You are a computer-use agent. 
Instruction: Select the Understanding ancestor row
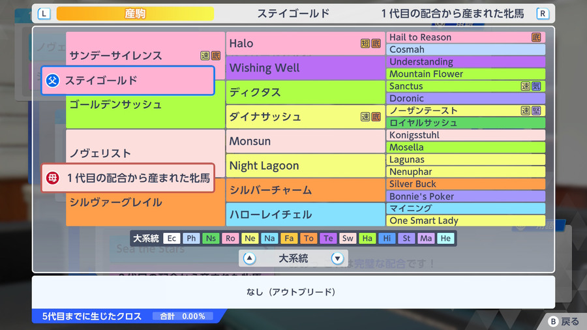pos(466,62)
